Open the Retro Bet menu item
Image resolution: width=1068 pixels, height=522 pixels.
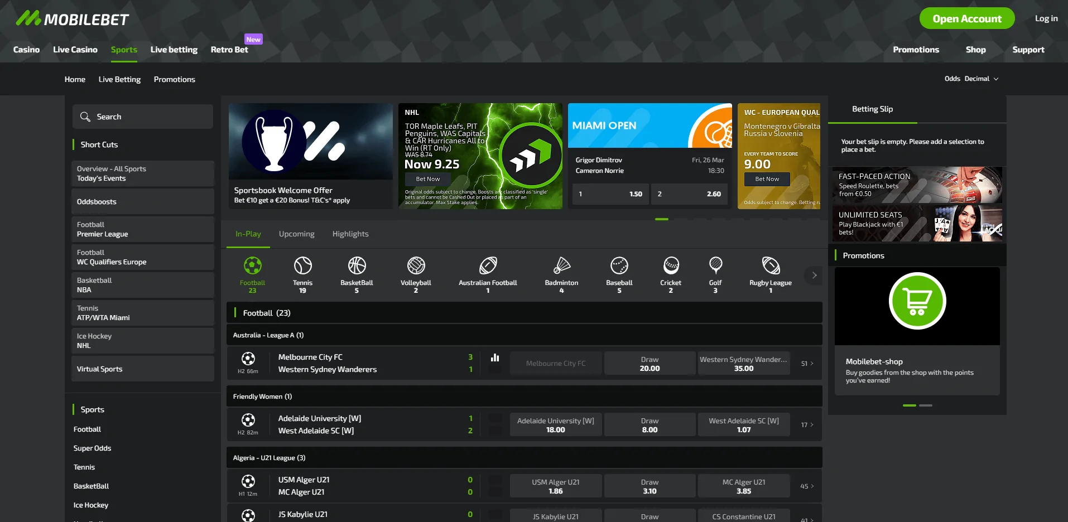click(x=229, y=50)
